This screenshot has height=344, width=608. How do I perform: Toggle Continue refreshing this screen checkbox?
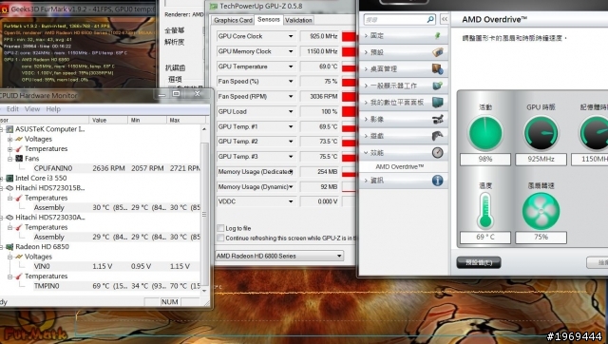pyautogui.click(x=220, y=238)
